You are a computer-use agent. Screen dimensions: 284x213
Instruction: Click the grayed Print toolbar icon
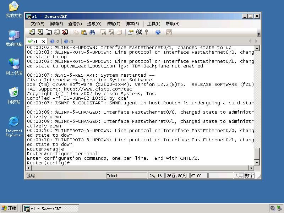tap(120, 32)
